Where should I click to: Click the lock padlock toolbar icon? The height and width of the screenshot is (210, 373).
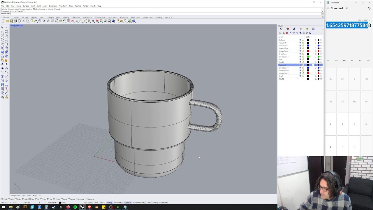coord(93,21)
